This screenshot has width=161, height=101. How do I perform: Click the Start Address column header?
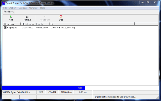tap(28, 24)
